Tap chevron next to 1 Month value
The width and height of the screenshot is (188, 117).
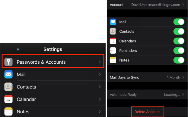(x=183, y=77)
